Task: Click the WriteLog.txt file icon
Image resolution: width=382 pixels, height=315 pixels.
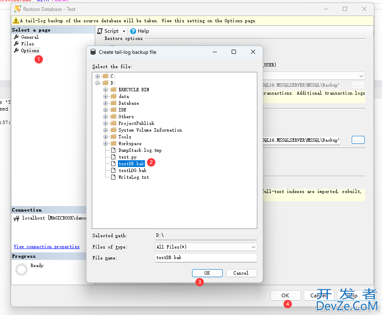Action: 113,177
